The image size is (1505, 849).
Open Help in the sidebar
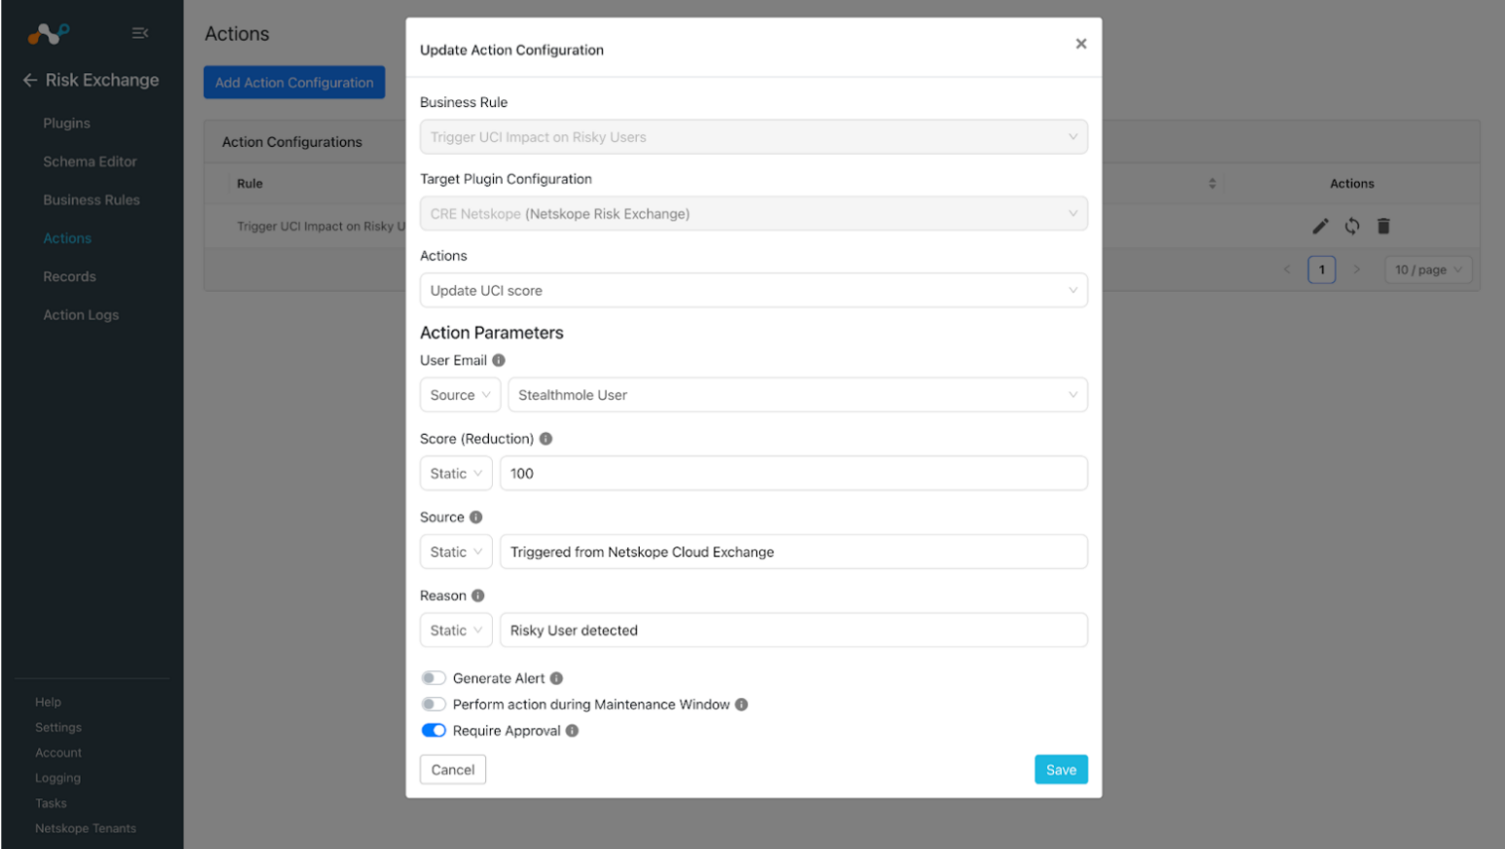click(48, 702)
